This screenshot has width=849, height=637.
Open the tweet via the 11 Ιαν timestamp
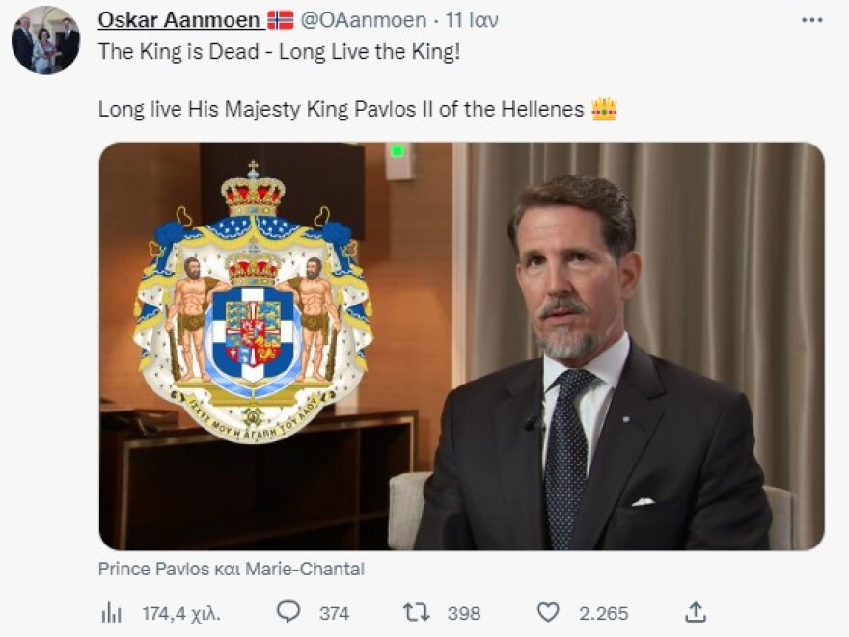tap(472, 20)
